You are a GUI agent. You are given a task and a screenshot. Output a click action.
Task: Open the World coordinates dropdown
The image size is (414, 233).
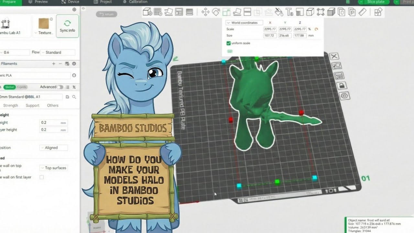tap(244, 23)
